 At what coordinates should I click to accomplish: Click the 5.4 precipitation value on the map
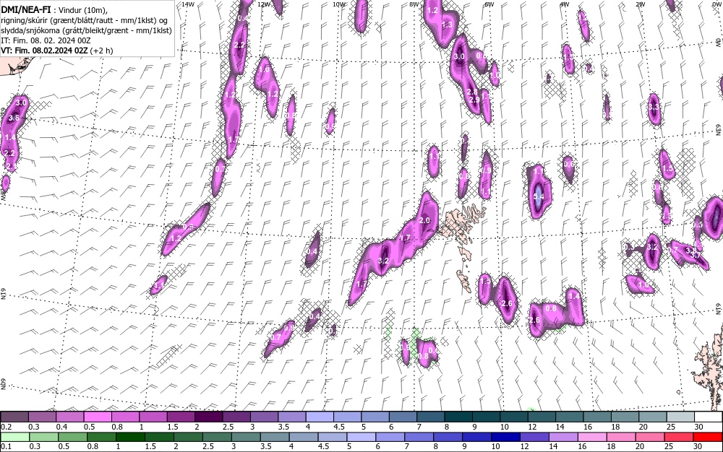539,196
